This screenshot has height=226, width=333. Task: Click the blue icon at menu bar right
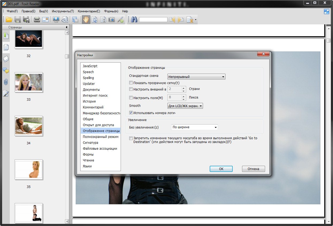[326, 11]
